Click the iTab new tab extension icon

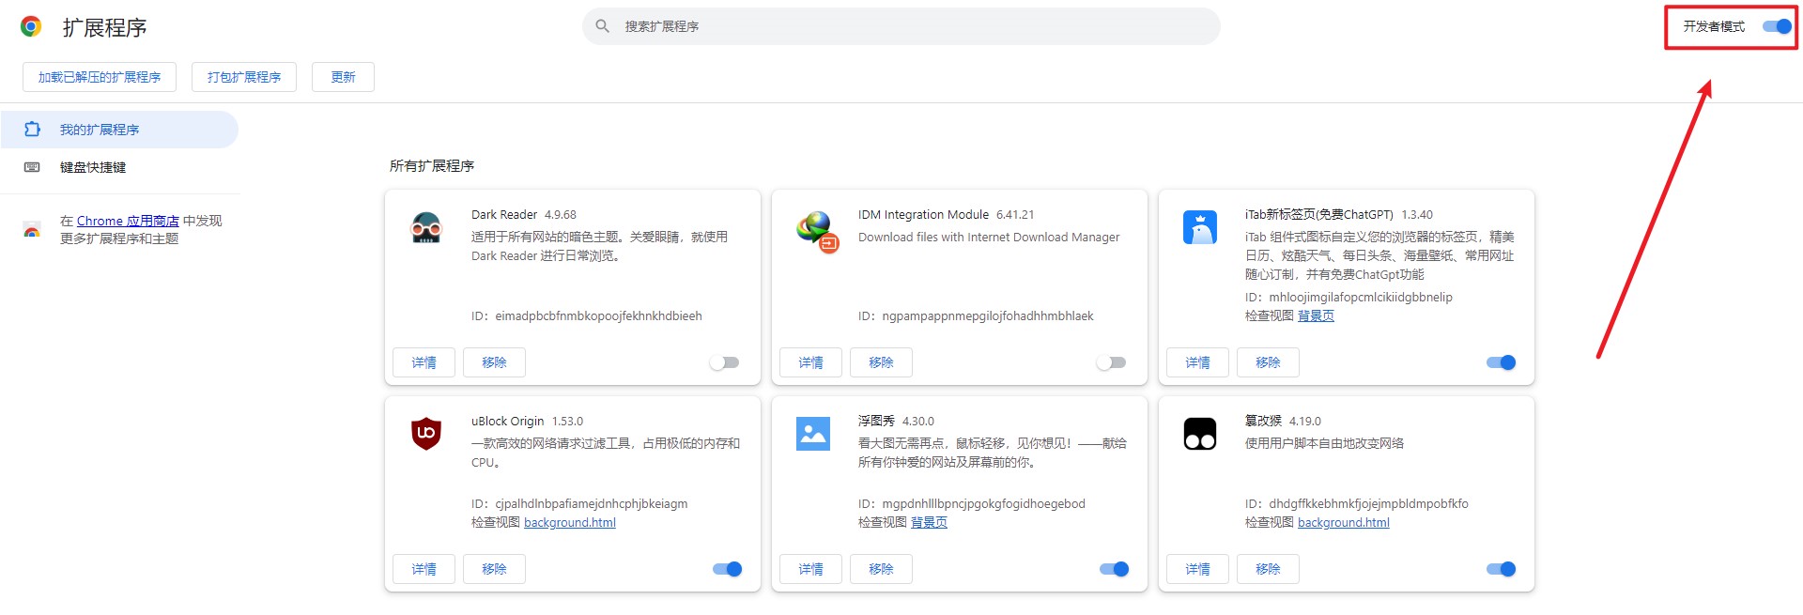click(x=1200, y=227)
